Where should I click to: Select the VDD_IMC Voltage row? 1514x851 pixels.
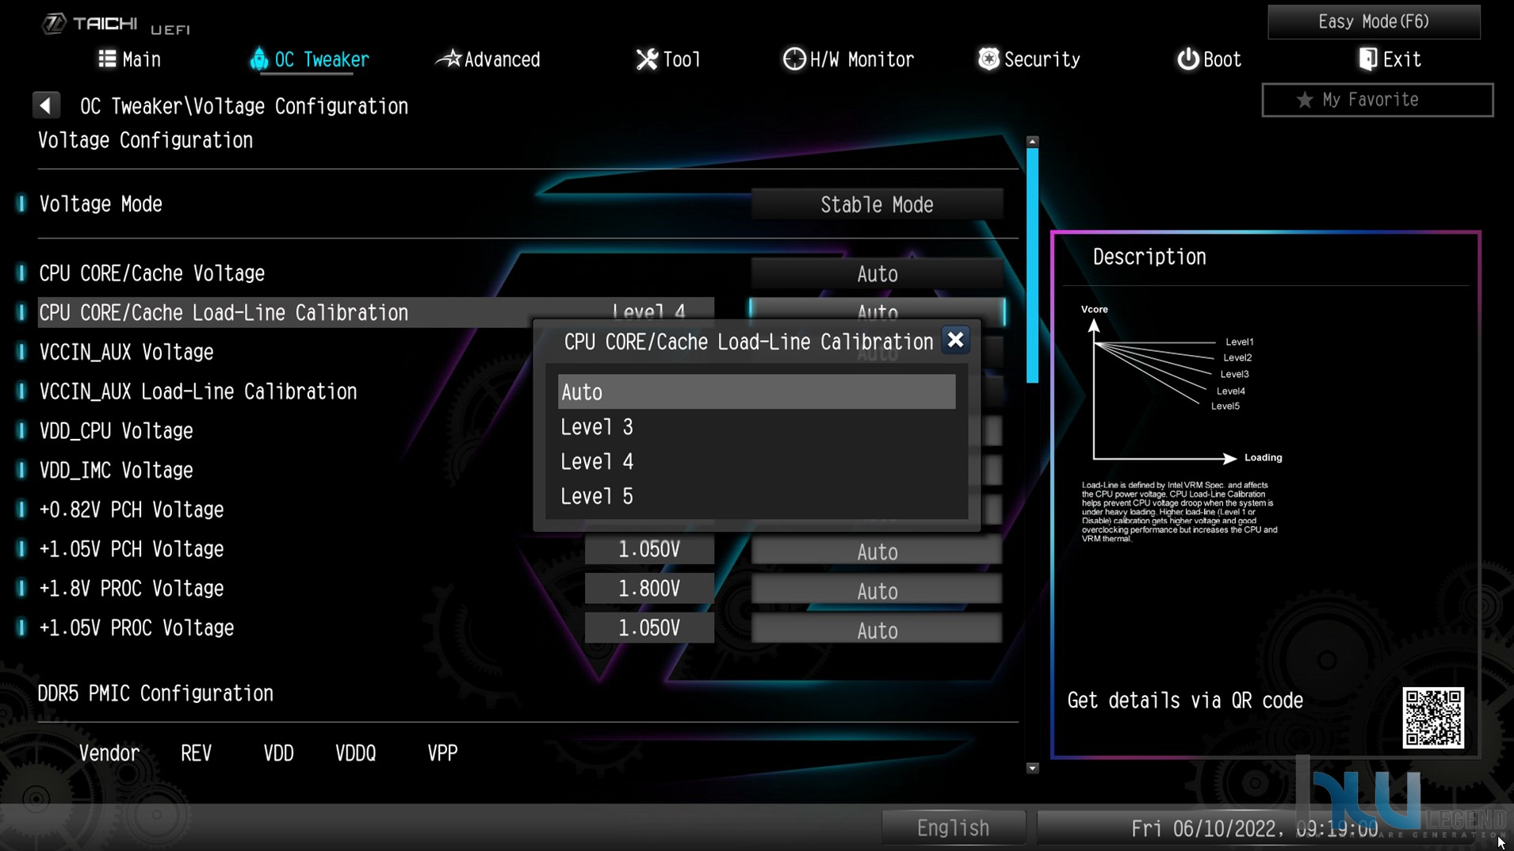point(116,471)
